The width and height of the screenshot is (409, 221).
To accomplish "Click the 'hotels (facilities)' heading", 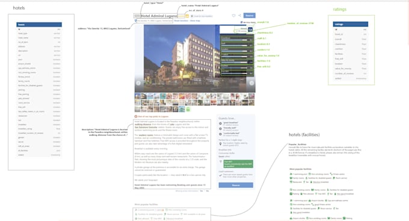I will pyautogui.click(x=304, y=135).
